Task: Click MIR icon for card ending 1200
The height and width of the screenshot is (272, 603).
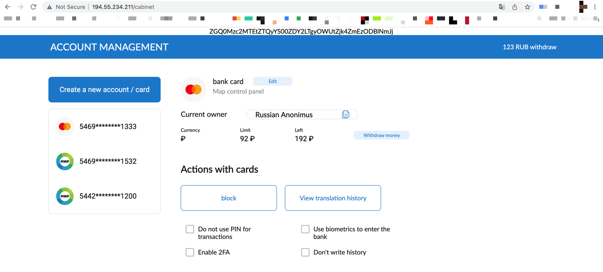Action: coord(65,196)
